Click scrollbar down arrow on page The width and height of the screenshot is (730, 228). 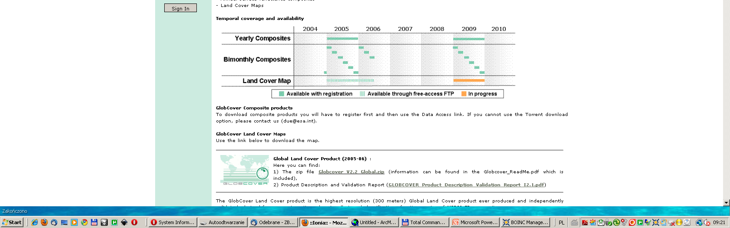(x=726, y=203)
